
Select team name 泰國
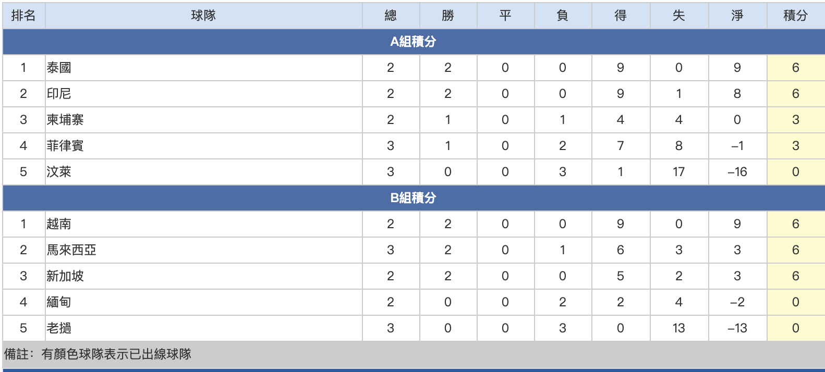[x=59, y=68]
